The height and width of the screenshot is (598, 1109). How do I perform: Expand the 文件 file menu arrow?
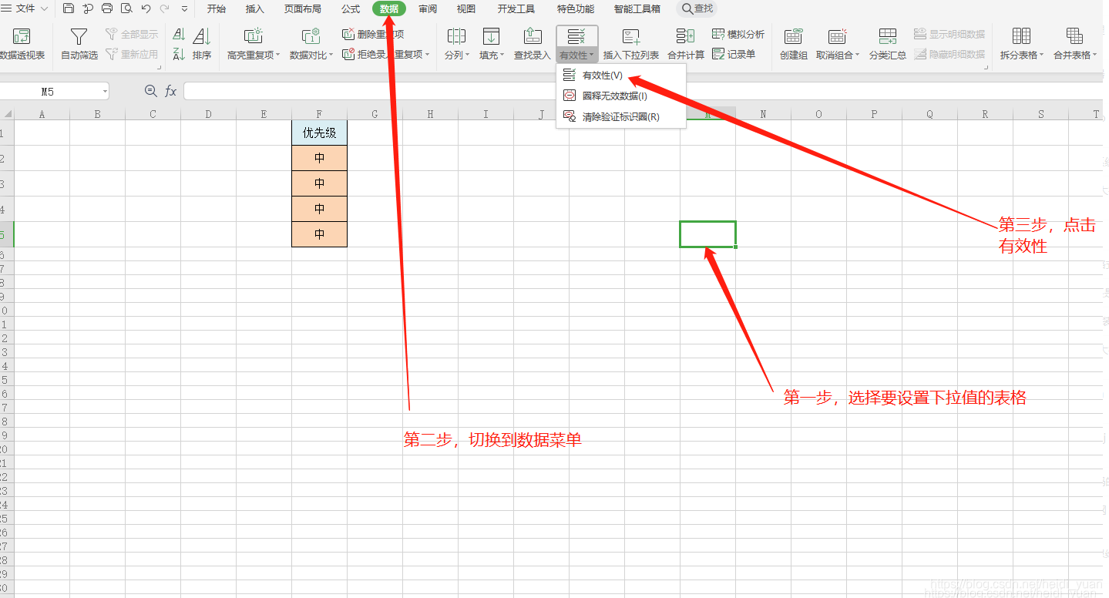pos(43,9)
